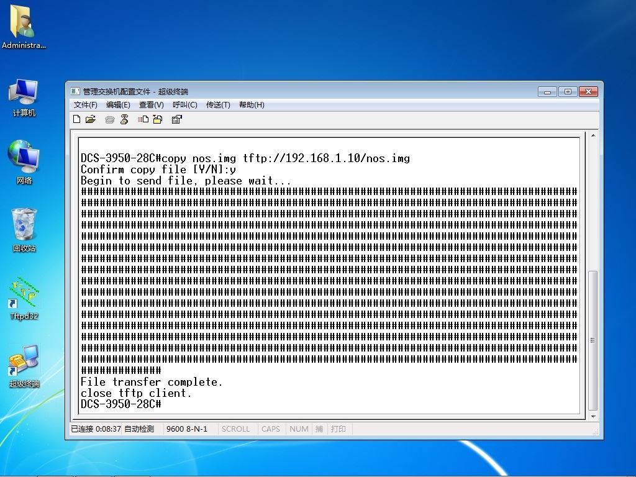Click the Send file toolbar icon
The width and height of the screenshot is (636, 477).
(x=143, y=119)
